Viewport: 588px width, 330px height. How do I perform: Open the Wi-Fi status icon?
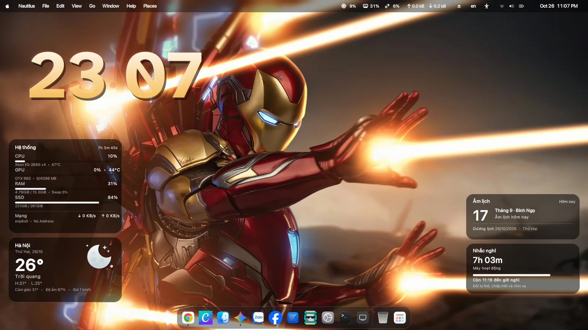pyautogui.click(x=502, y=6)
